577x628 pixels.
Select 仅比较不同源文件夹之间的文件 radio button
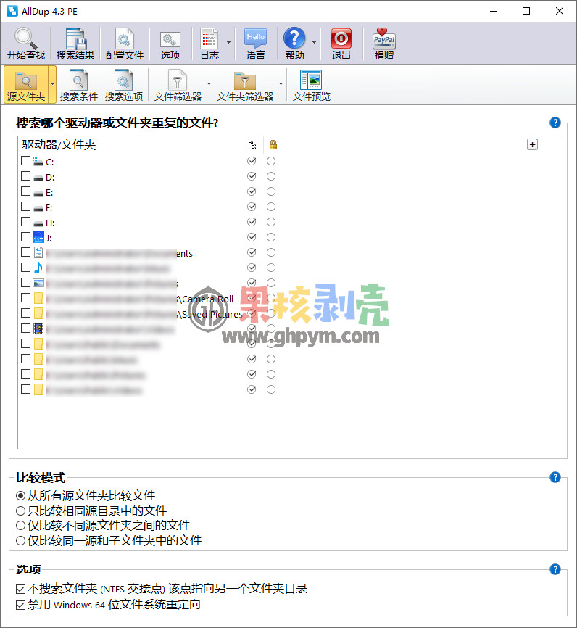pyautogui.click(x=20, y=526)
